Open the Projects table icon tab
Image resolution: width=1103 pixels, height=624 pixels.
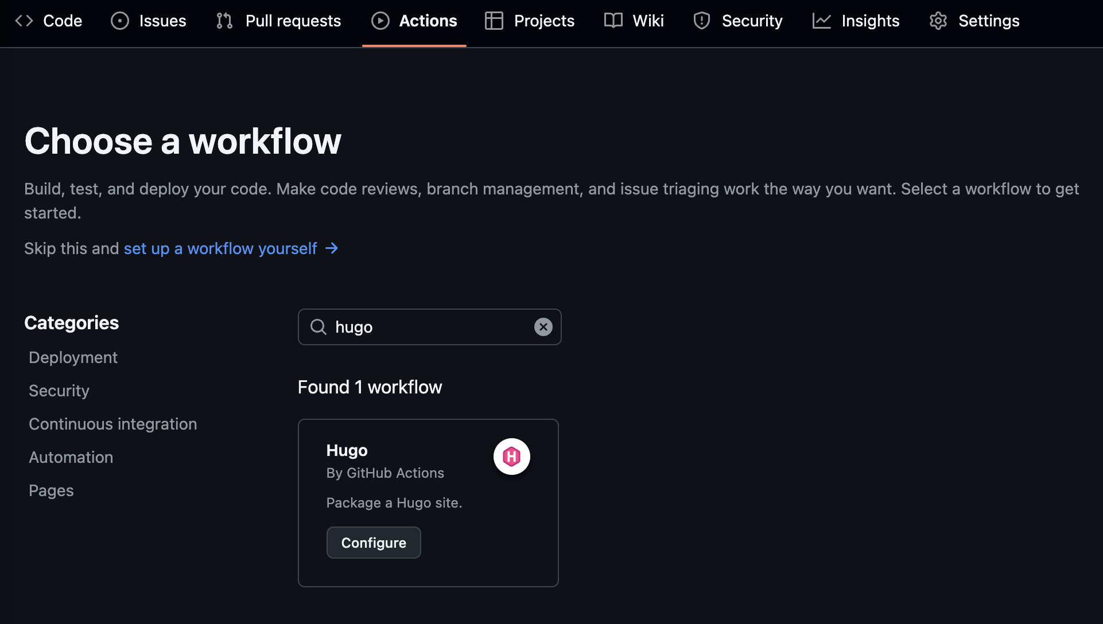(x=494, y=21)
